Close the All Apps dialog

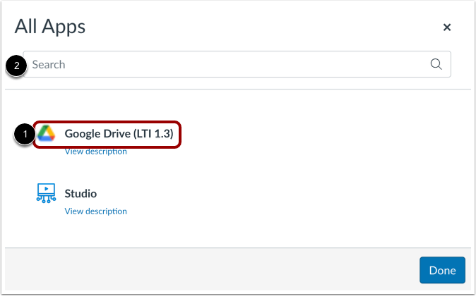(446, 27)
